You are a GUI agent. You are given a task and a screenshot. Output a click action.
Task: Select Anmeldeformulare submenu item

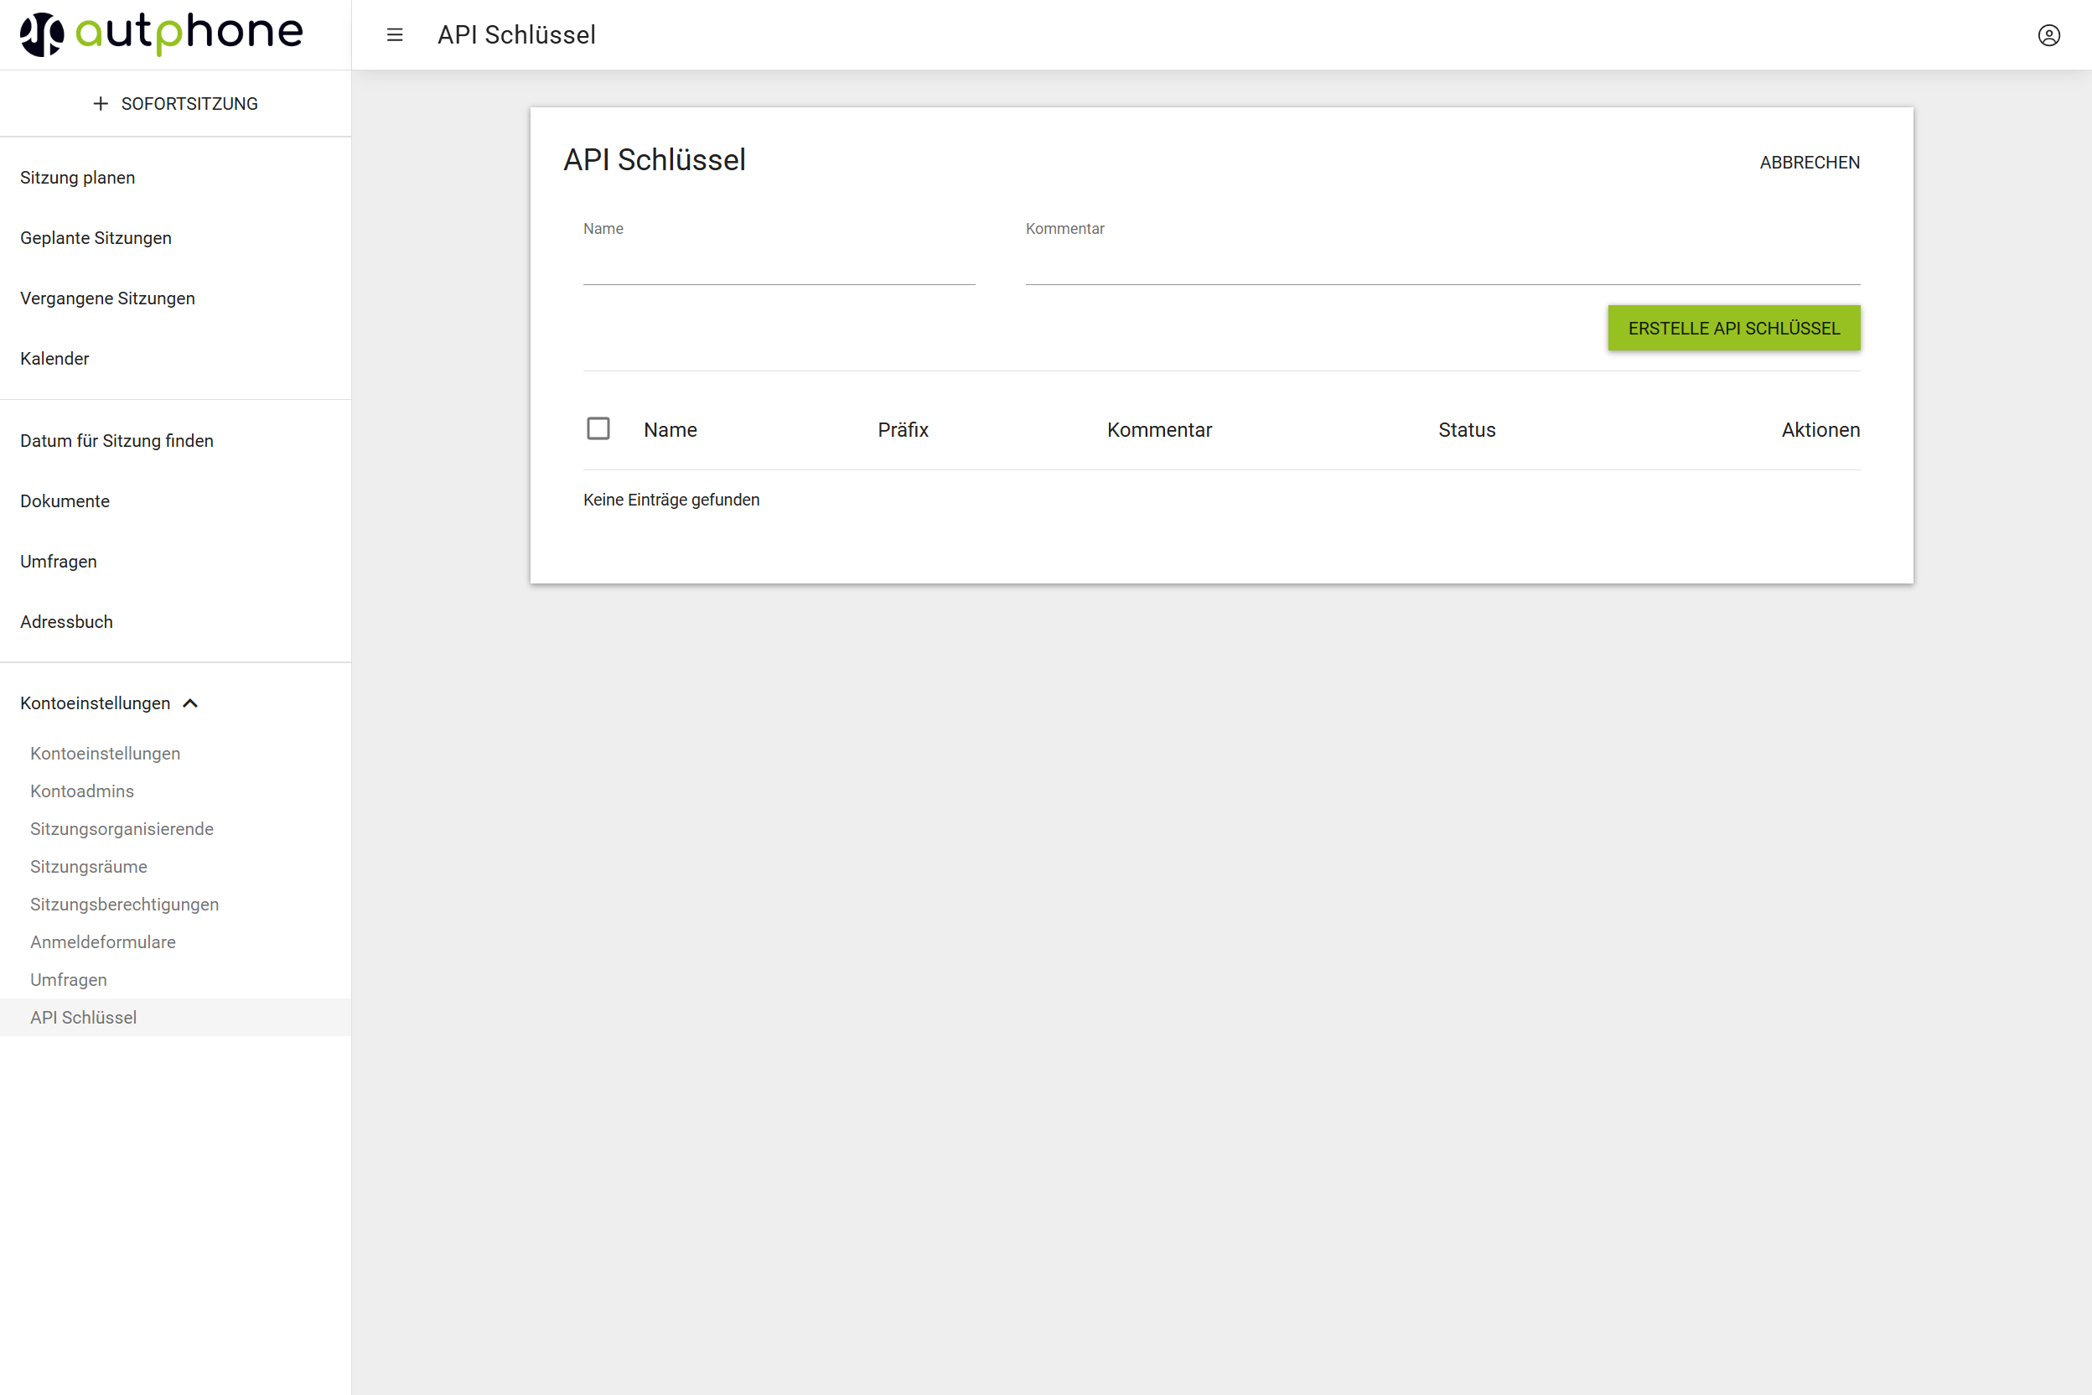[x=102, y=942]
